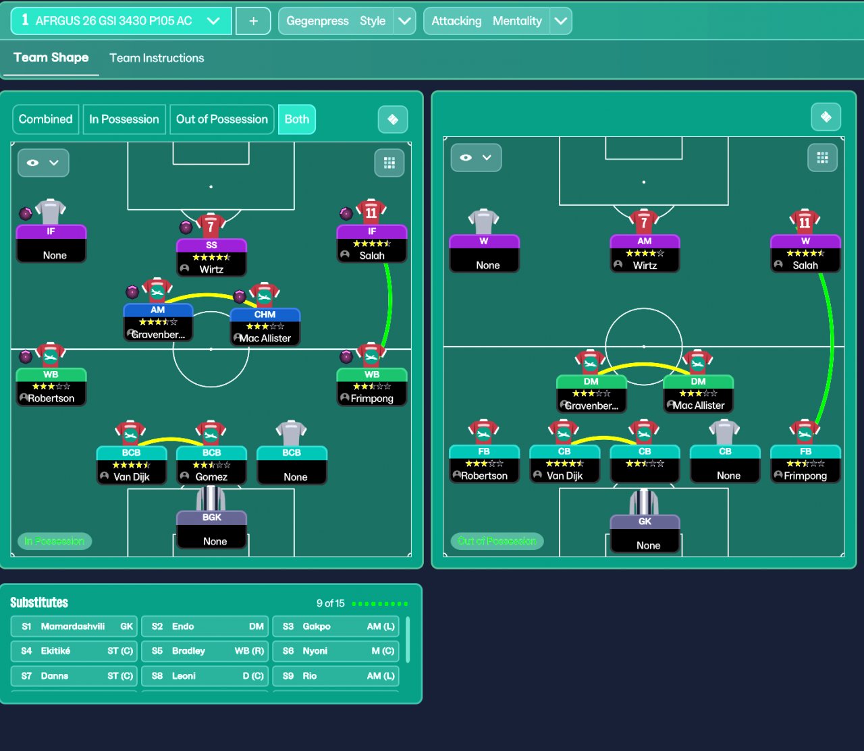Click the diamond icon button beside Both
864x751 pixels.
coord(393,119)
